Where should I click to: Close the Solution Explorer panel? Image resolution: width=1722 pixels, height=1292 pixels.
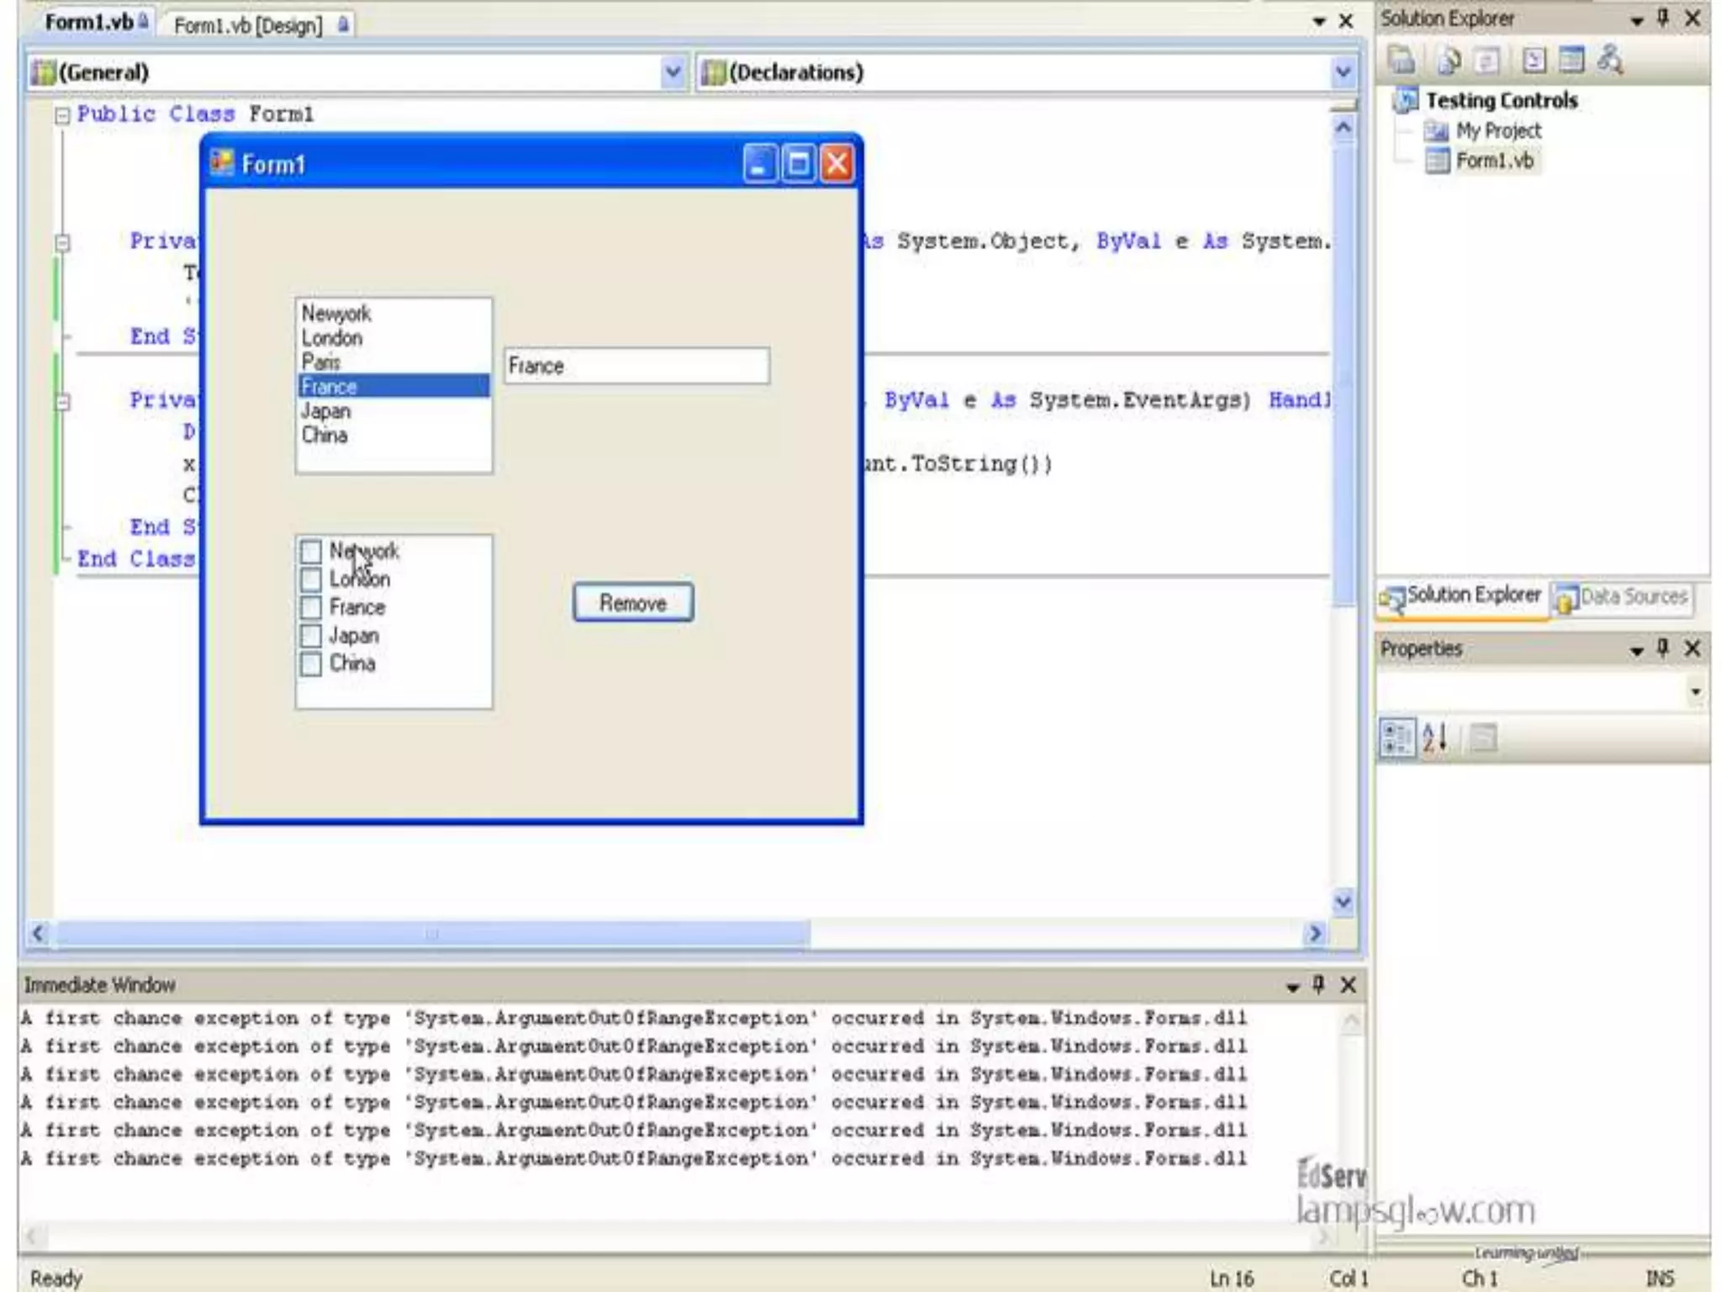[x=1693, y=19]
